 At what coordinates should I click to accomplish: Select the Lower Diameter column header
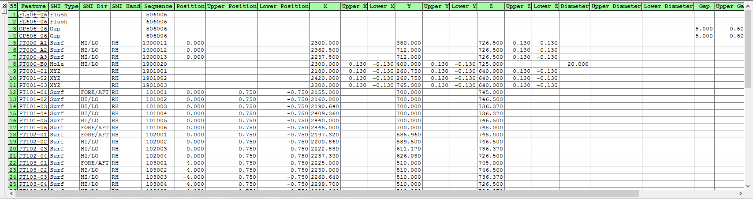point(668,6)
